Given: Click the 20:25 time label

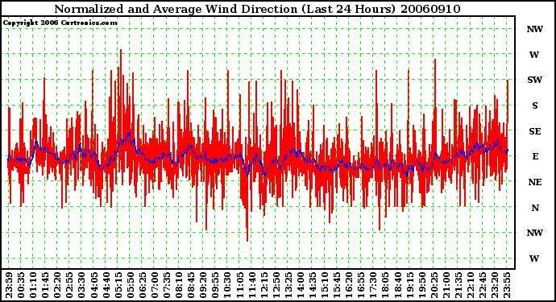Looking at the screenshot, I should pos(434,285).
